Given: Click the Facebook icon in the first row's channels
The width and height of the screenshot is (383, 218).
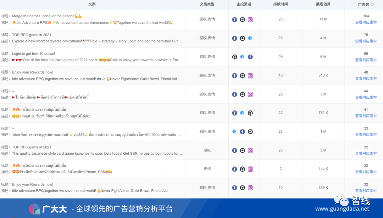Looking at the screenshot, I should pos(234,19).
